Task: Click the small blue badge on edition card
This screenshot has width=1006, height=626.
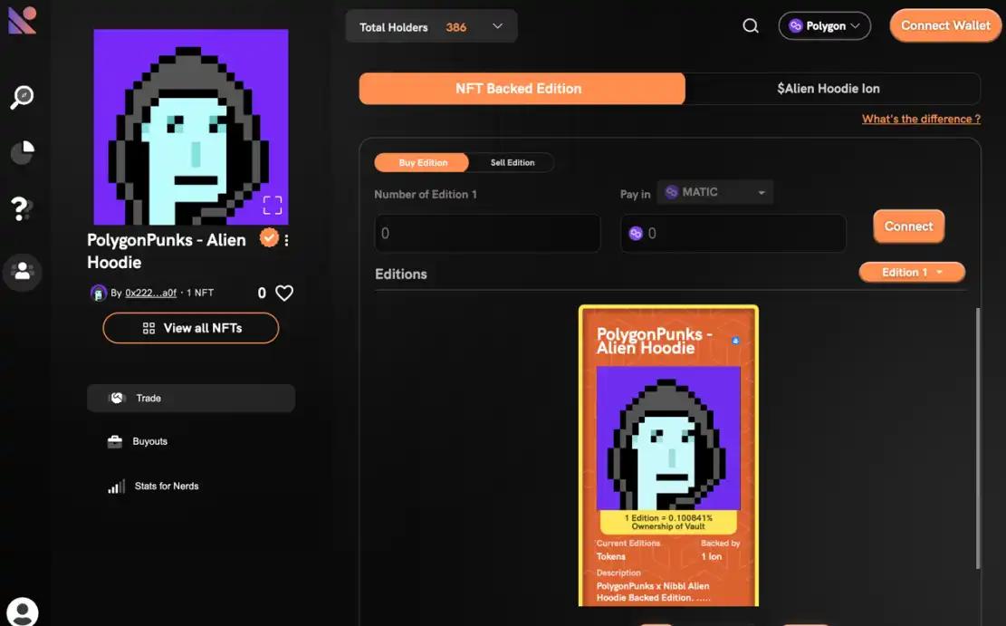Action: tap(735, 341)
